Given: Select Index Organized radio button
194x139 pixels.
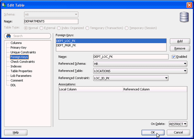Looking at the screenshot, I should point(59,28).
